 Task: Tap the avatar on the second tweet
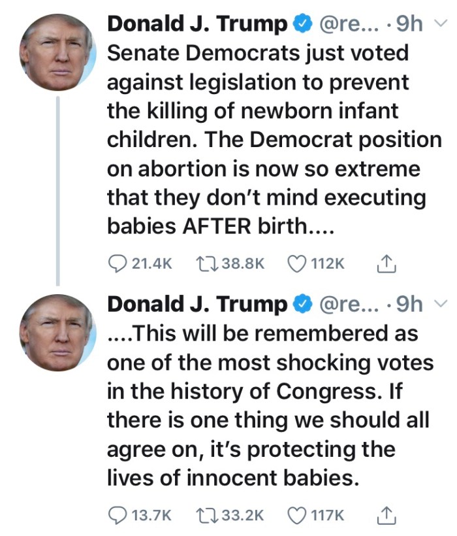tap(57, 331)
